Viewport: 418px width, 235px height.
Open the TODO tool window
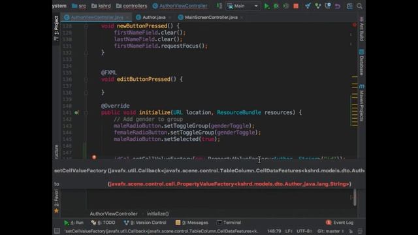[x=103, y=223]
